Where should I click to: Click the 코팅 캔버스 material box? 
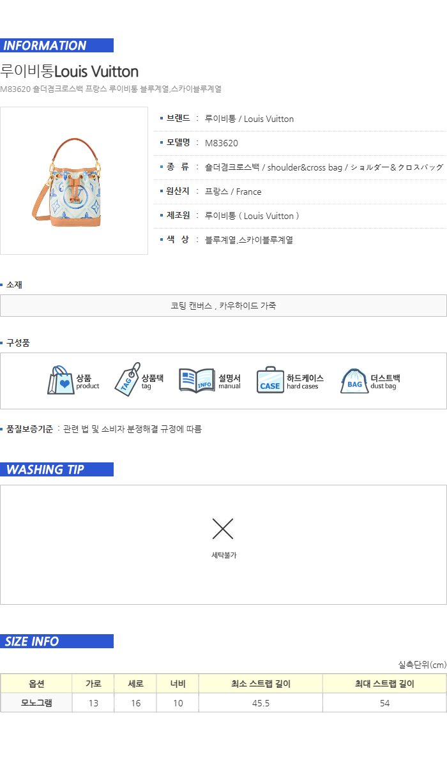coord(223,305)
